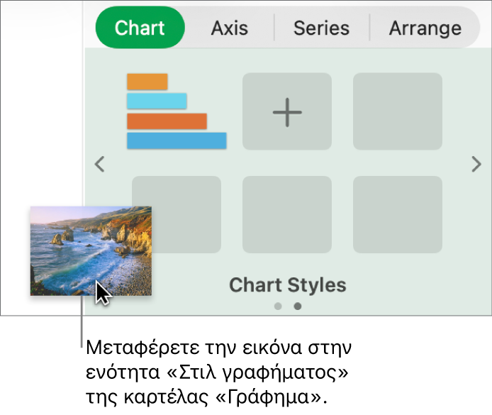Show next chart styles with right arrow
The width and height of the screenshot is (492, 415).
(x=476, y=165)
